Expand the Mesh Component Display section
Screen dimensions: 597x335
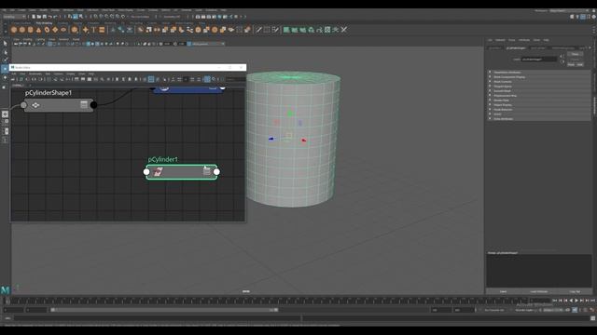click(539, 77)
